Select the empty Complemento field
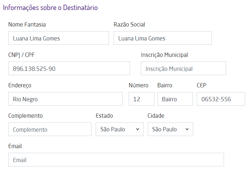This screenshot has width=248, height=175. [x=49, y=129]
